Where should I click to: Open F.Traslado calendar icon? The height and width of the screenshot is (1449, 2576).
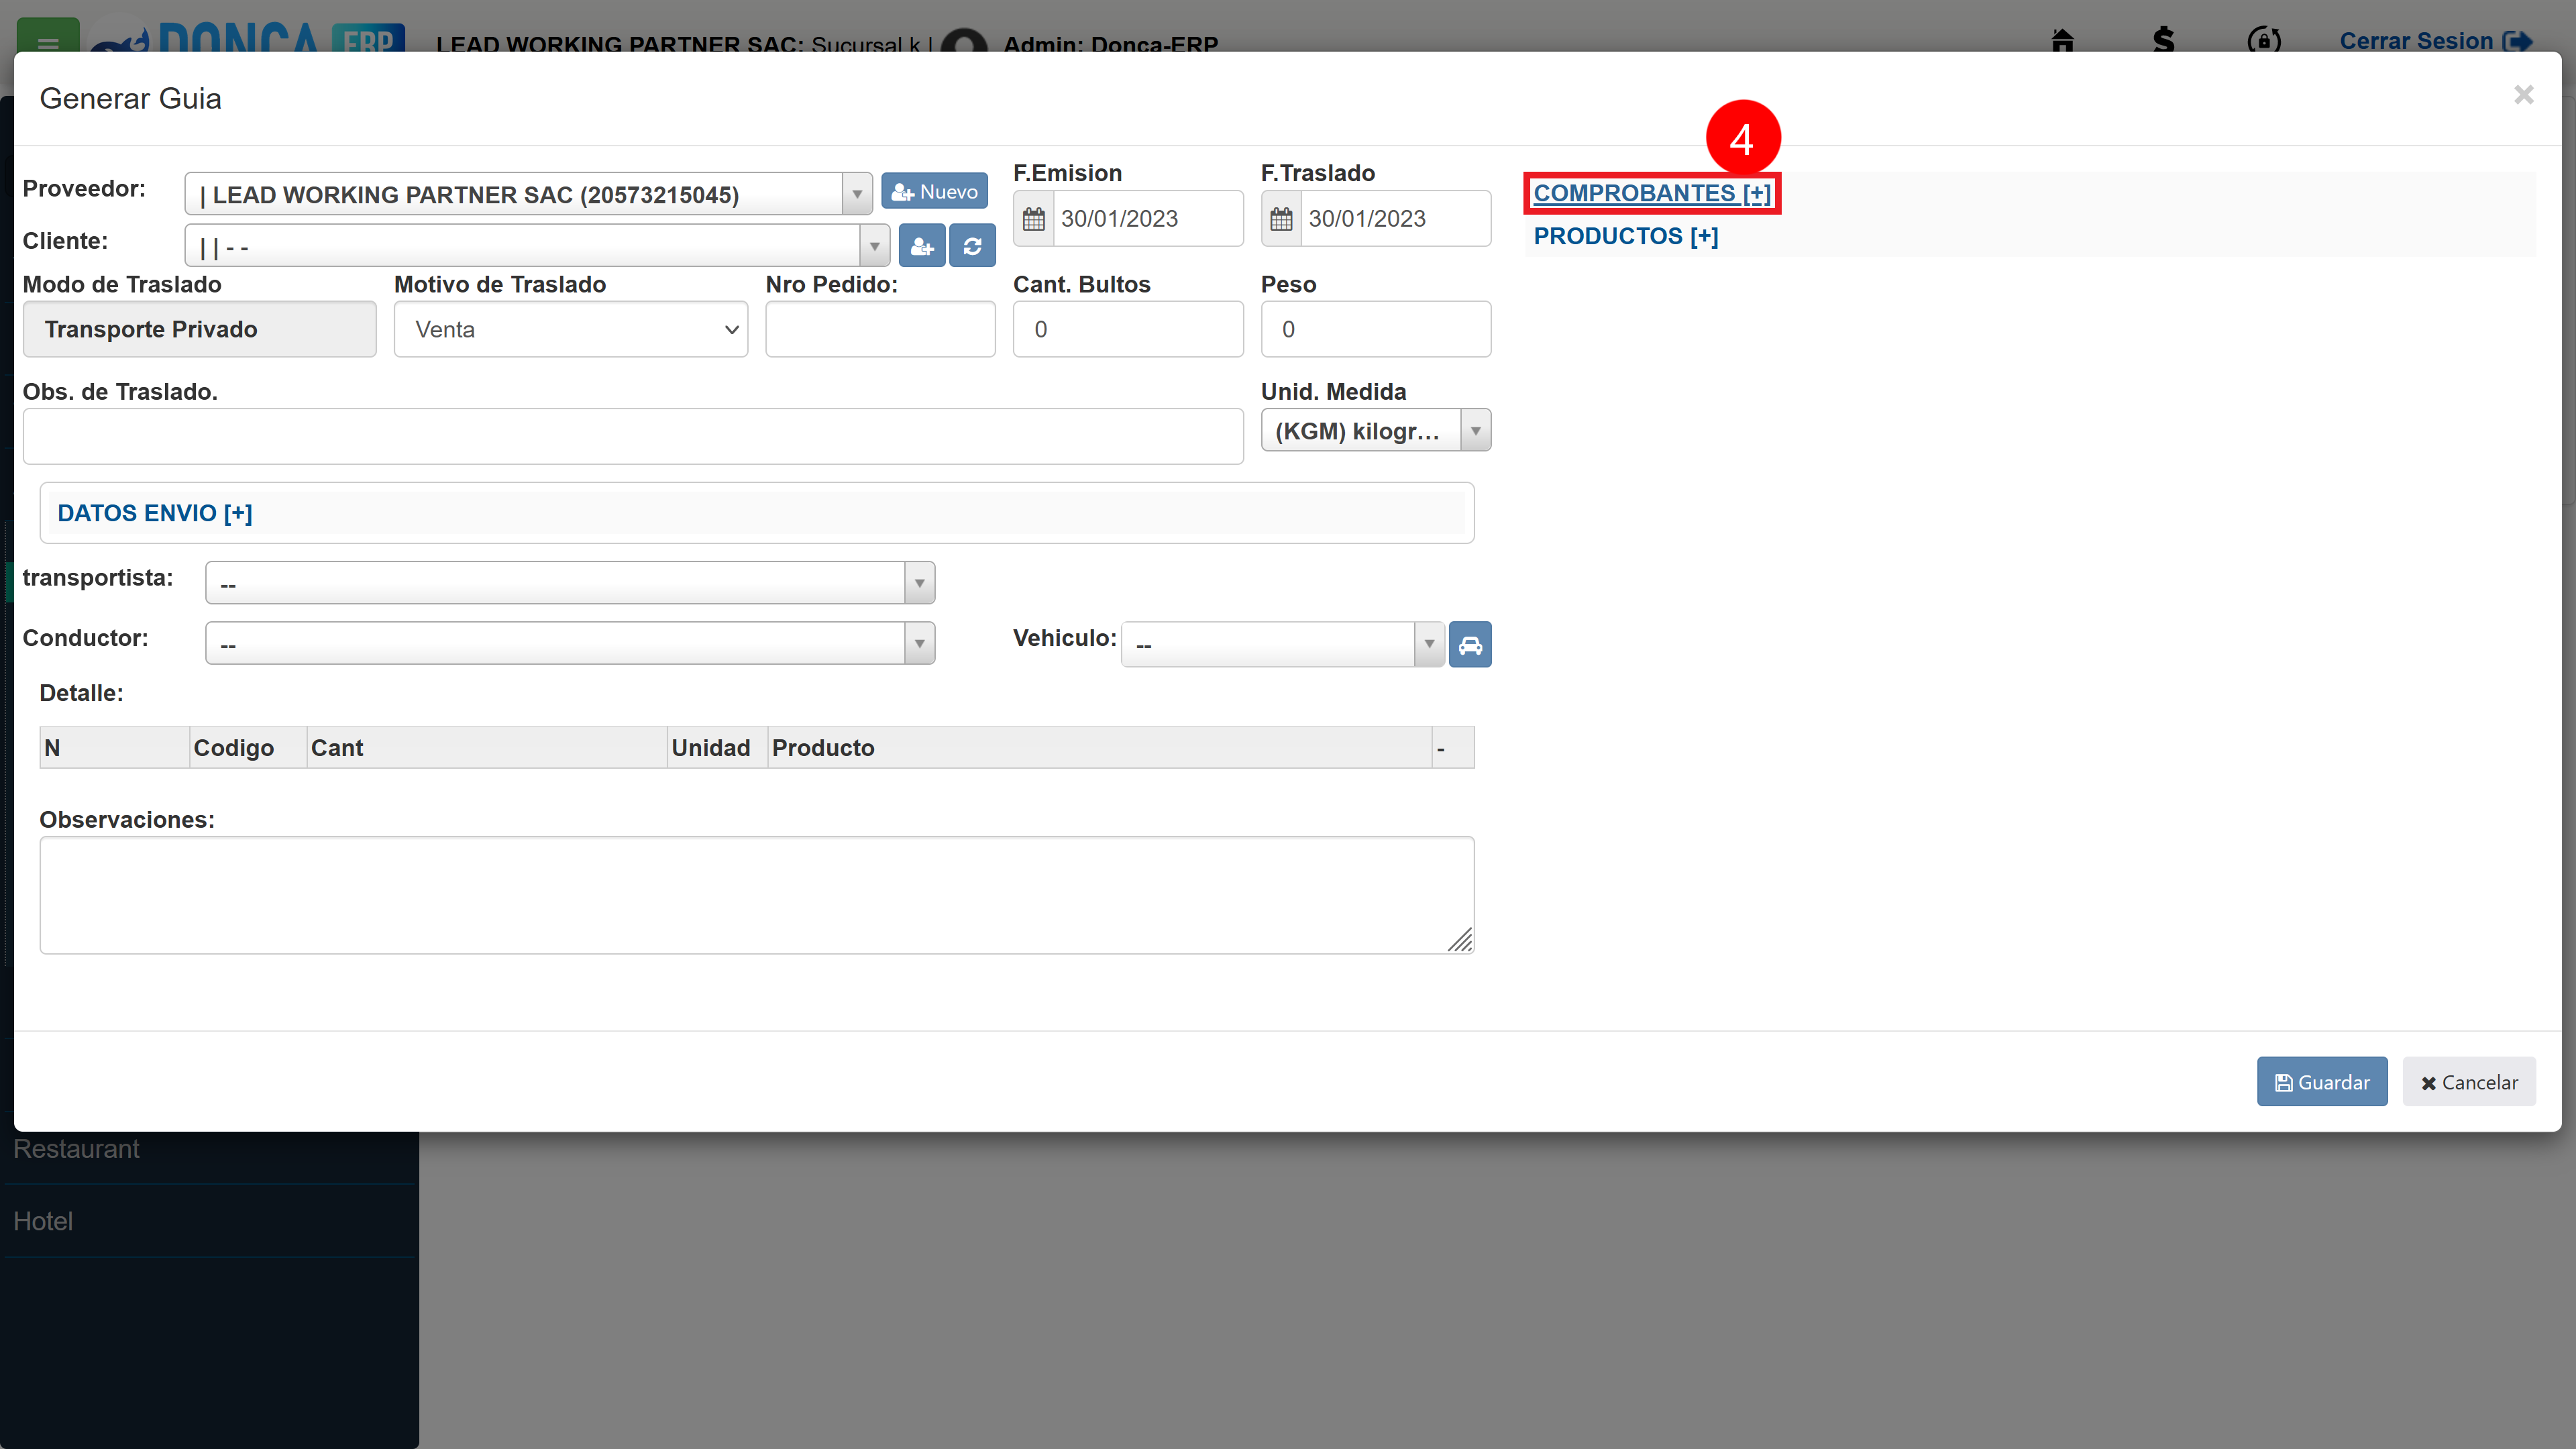[1281, 219]
